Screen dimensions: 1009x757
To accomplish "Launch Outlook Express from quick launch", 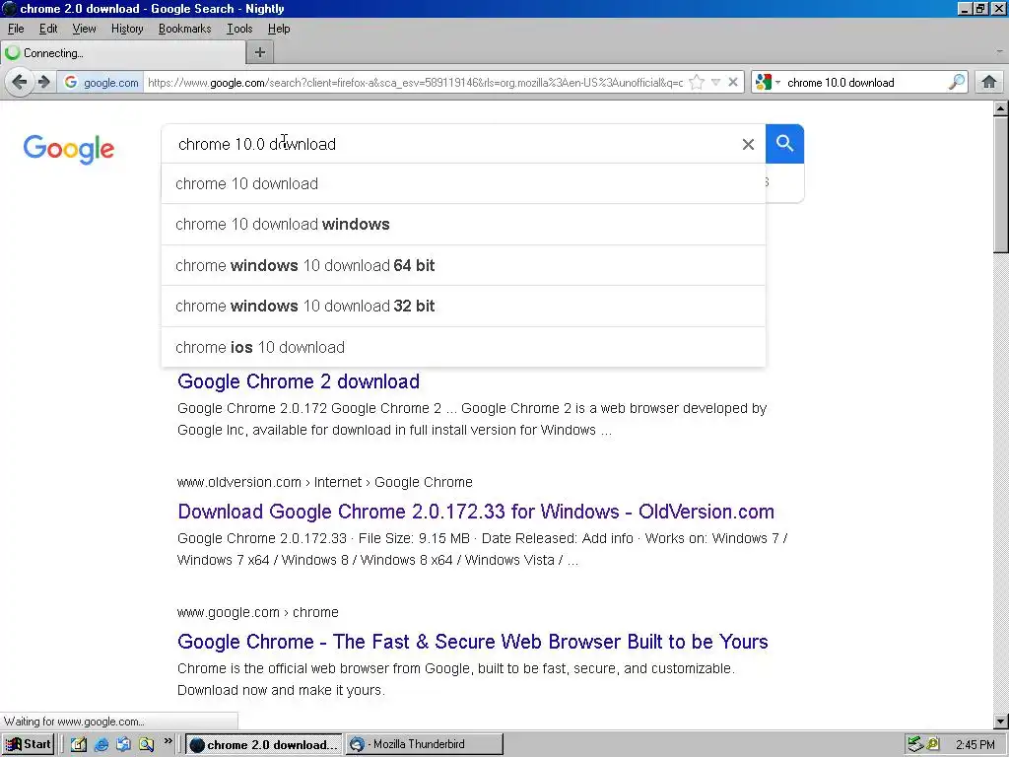I will pyautogui.click(x=123, y=745).
